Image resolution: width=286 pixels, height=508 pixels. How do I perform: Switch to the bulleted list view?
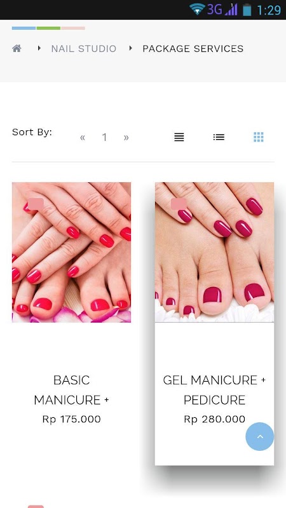click(219, 137)
